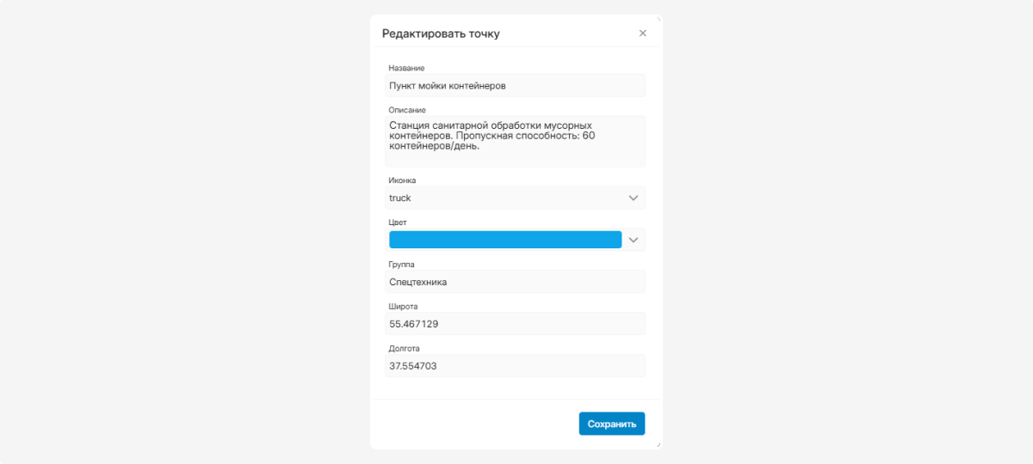Click the Цвет label
The height and width of the screenshot is (464, 1033).
398,223
